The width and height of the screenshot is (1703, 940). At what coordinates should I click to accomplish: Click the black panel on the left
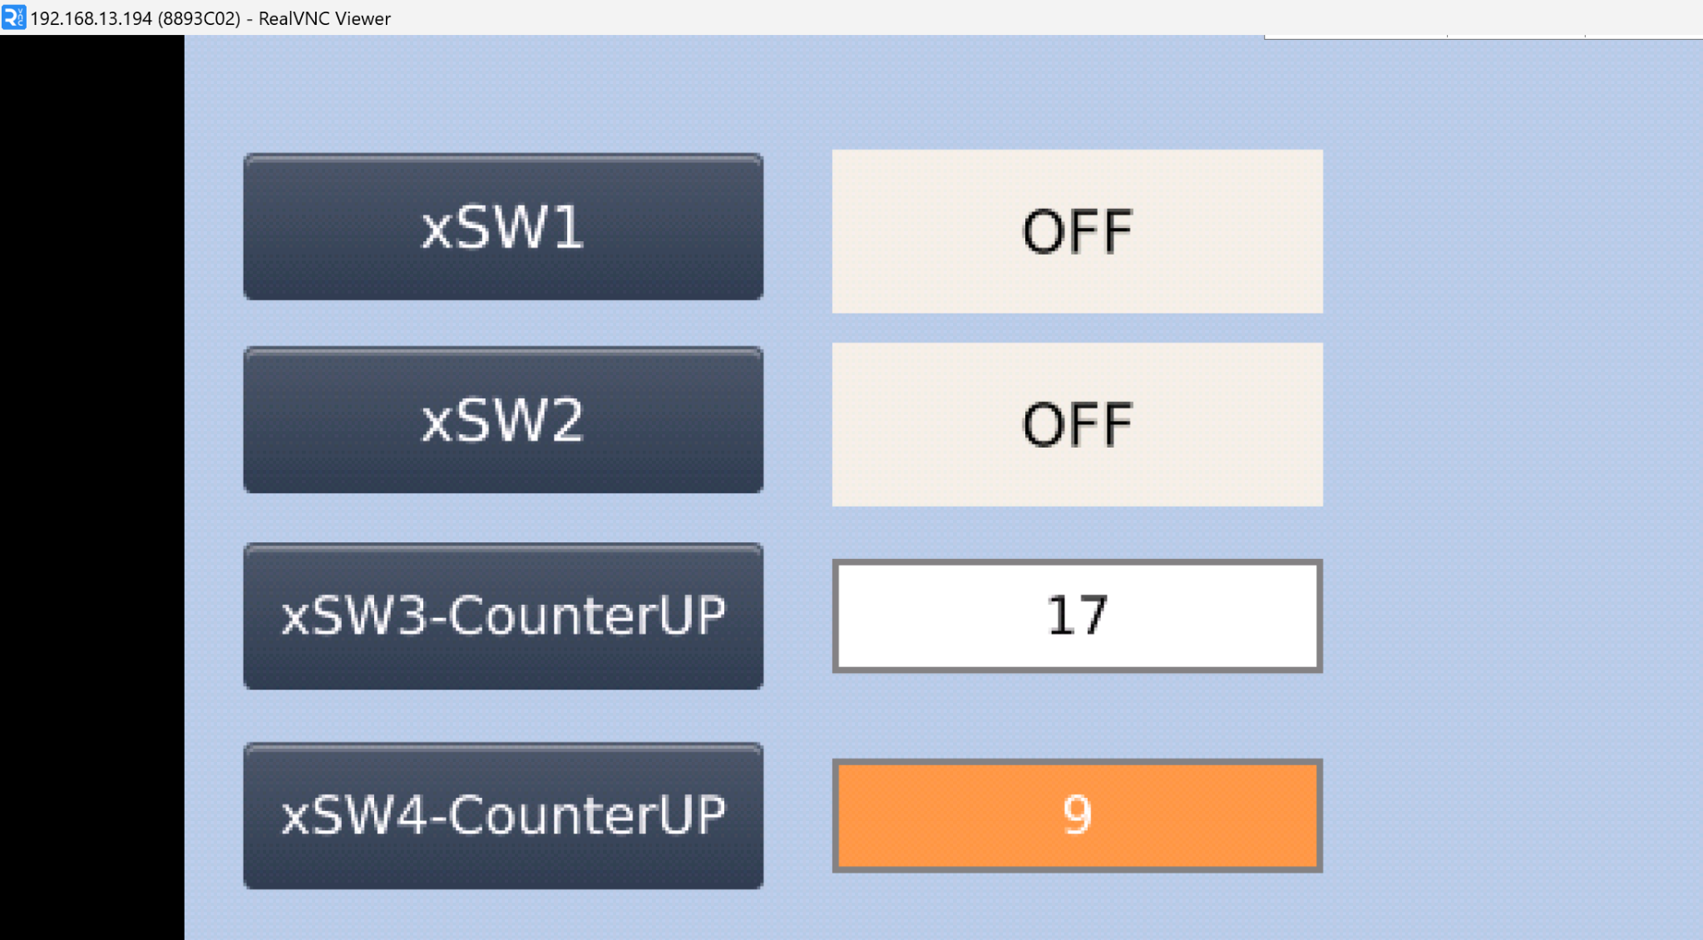tap(91, 487)
